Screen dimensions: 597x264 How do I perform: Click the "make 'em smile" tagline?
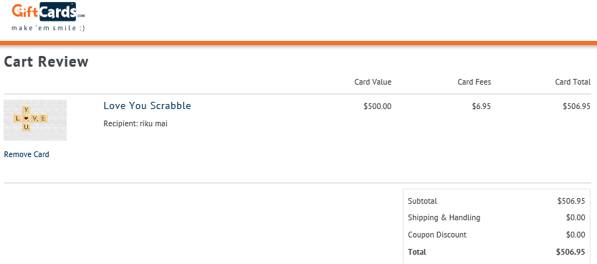48,28
